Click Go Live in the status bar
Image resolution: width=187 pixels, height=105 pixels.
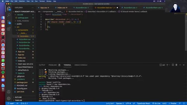[156, 103]
